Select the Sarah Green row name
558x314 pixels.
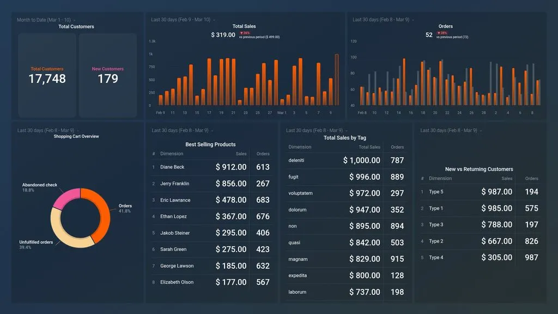(x=173, y=249)
